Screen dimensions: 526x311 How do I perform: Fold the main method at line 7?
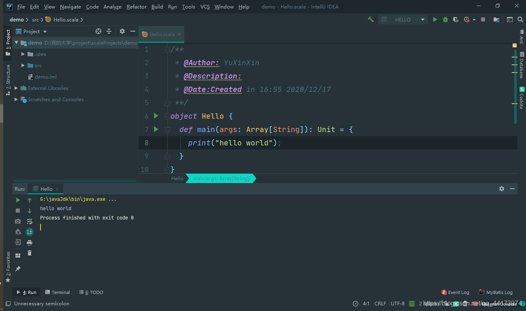tap(167, 129)
